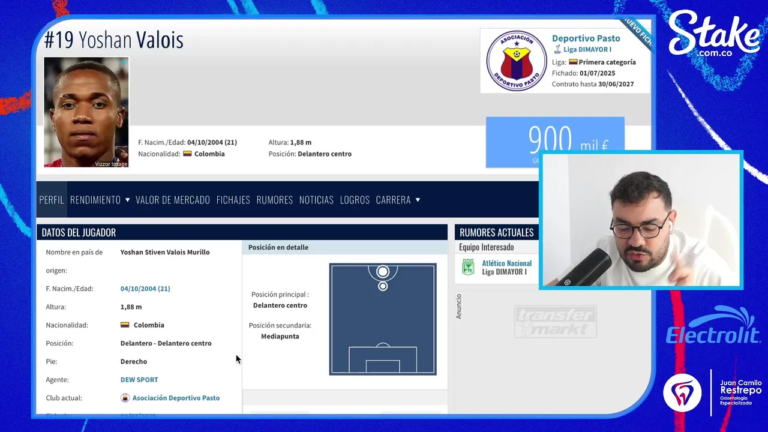Open the RUMORES tab
768x432 pixels.
coord(275,200)
